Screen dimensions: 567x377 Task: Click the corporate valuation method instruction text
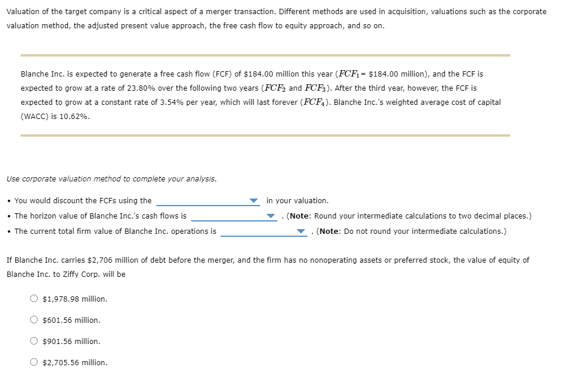[x=111, y=178]
